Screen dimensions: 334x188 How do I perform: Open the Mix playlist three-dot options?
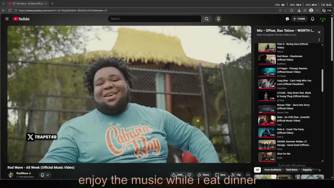pyautogui.click(x=319, y=40)
